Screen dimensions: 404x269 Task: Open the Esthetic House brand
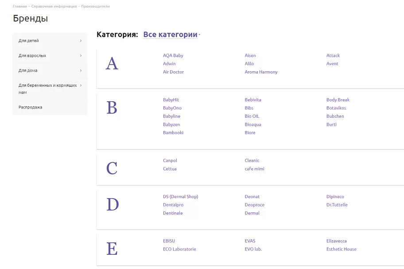tap(341, 249)
